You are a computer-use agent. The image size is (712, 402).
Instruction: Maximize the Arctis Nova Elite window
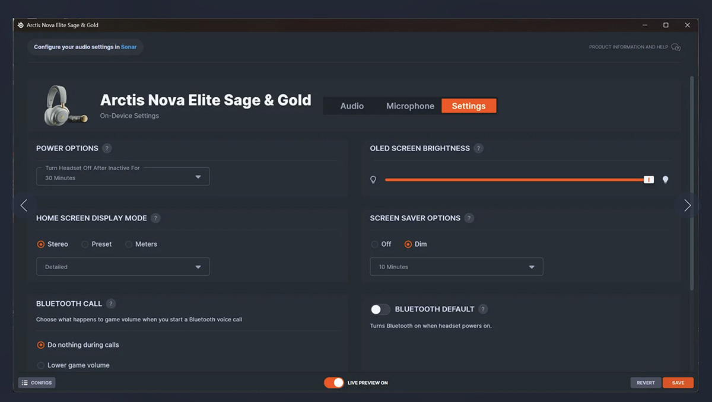coord(666,25)
